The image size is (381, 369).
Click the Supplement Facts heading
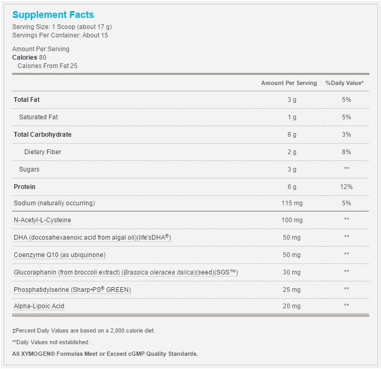[53, 15]
